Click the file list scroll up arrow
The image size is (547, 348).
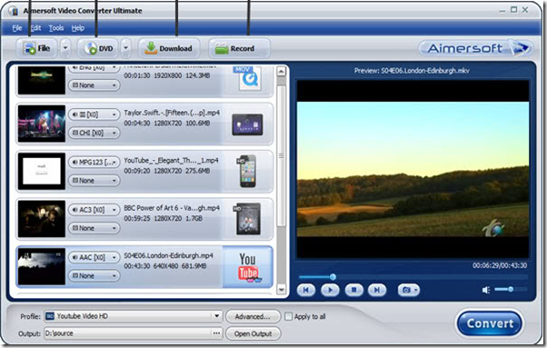(x=281, y=72)
